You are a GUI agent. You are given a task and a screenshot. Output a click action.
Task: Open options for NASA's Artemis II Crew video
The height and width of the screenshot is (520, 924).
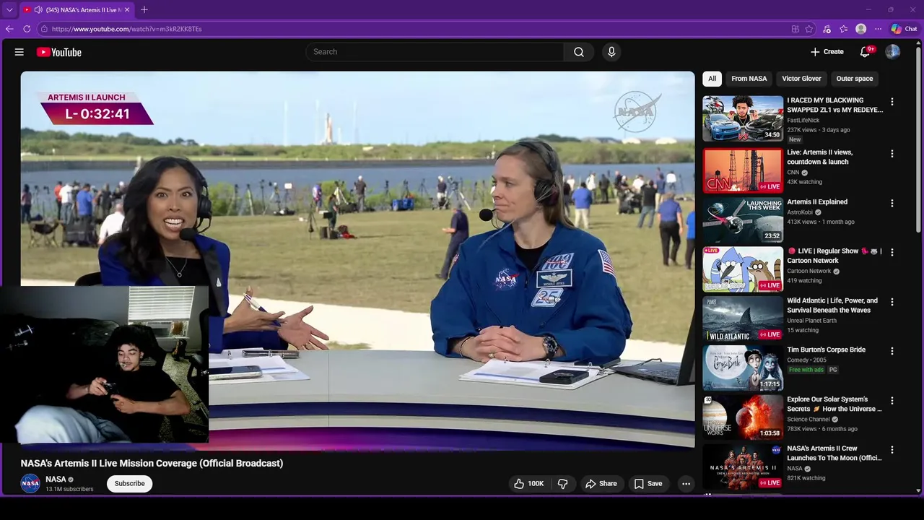(892, 449)
